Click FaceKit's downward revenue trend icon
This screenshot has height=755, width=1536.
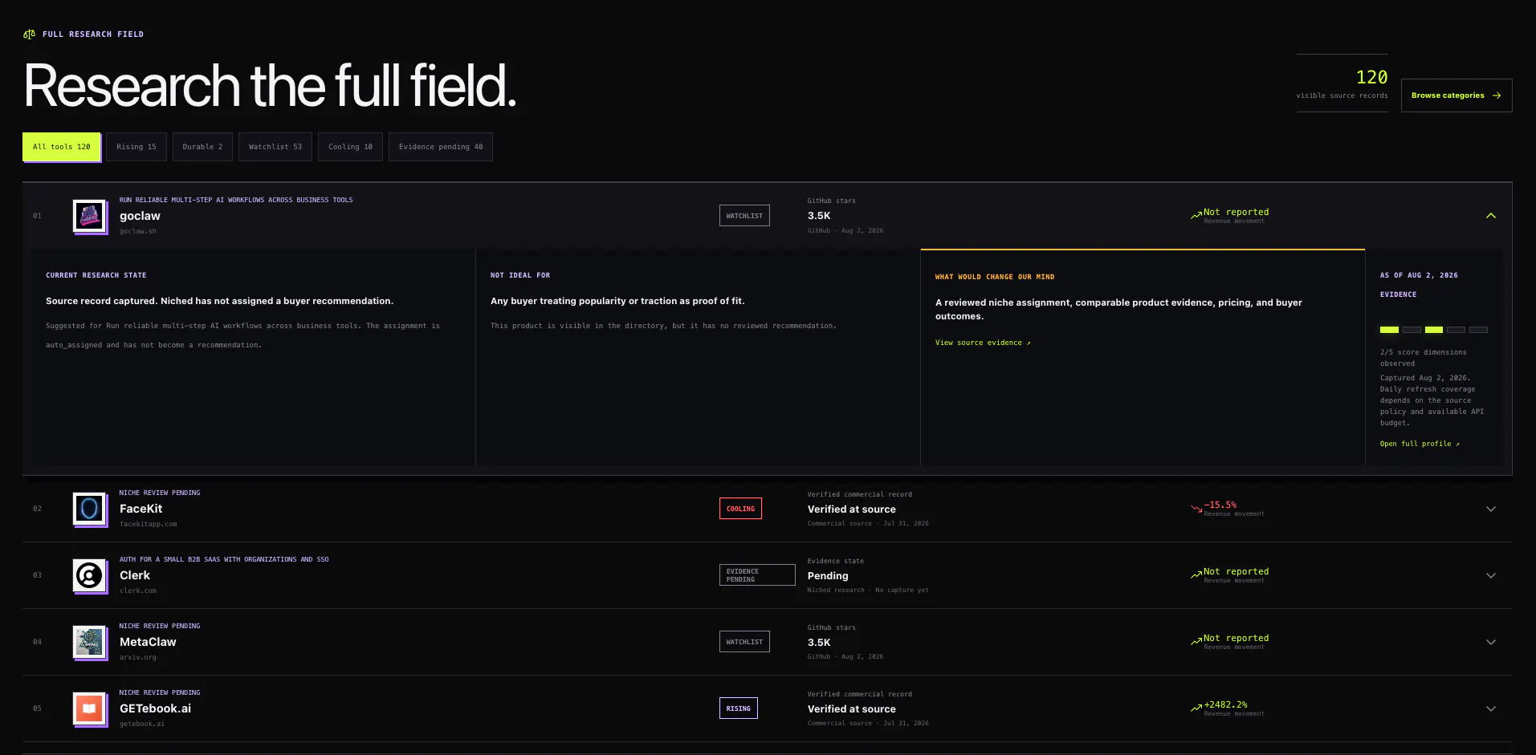pos(1196,509)
